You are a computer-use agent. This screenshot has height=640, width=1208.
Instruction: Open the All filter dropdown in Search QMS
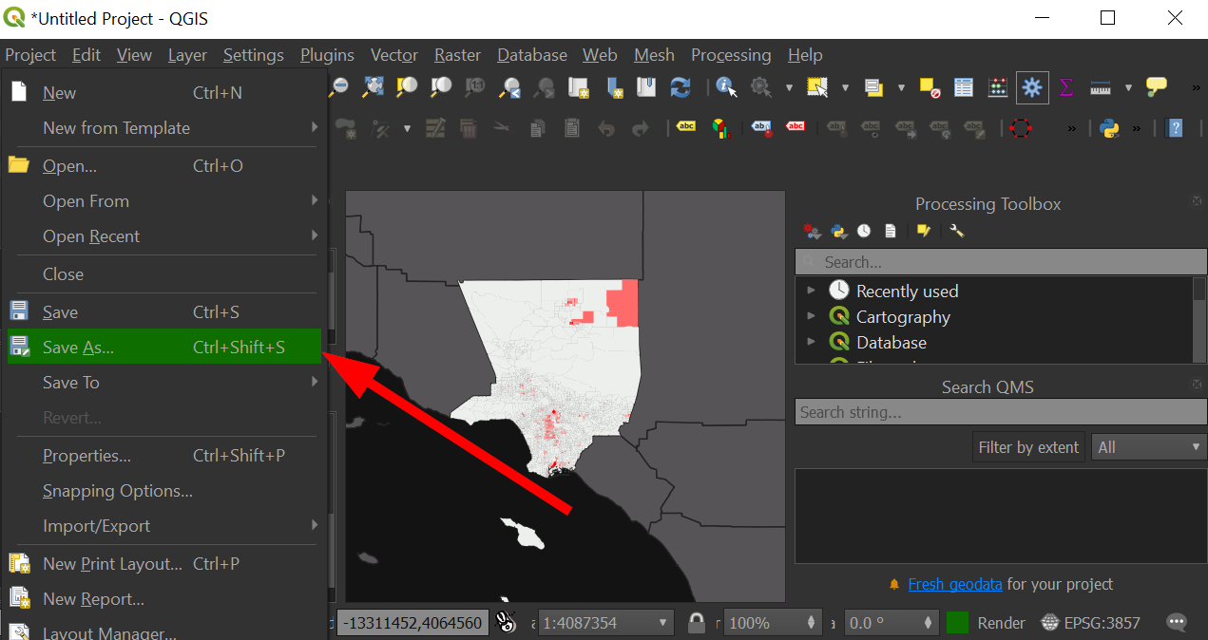point(1149,446)
